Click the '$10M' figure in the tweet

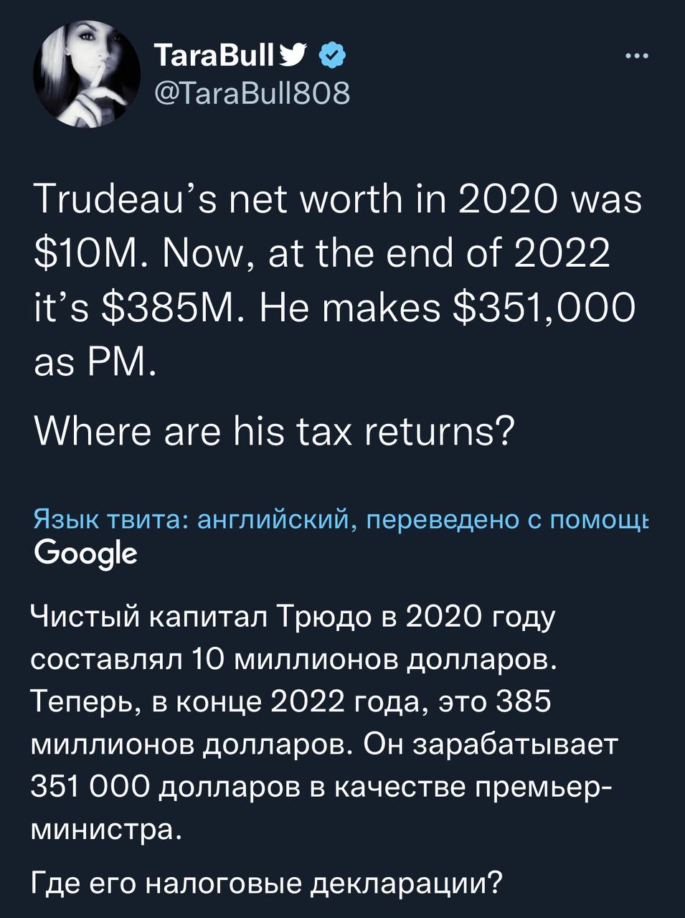(x=80, y=252)
